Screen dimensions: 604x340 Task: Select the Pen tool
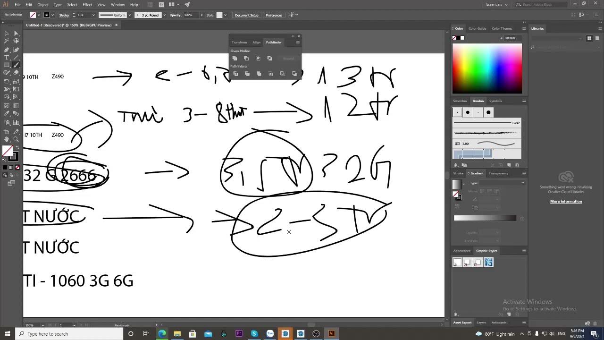pos(7,50)
